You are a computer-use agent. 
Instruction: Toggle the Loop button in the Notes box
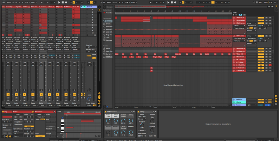[29, 126]
